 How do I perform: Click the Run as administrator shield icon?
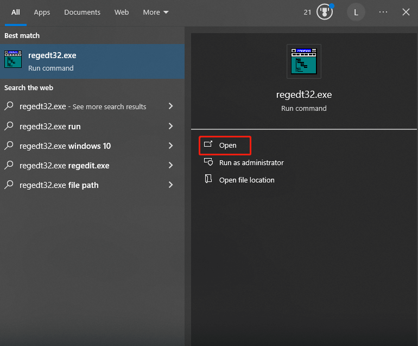coord(208,162)
